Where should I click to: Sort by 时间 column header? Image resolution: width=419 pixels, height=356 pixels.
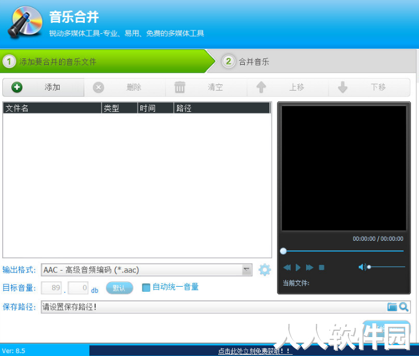point(156,108)
